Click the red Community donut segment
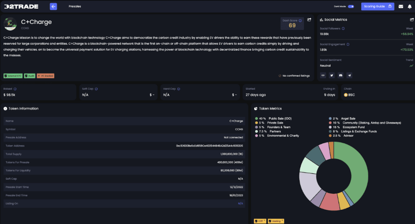Screen dimensions: 415x224 coord(330,202)
